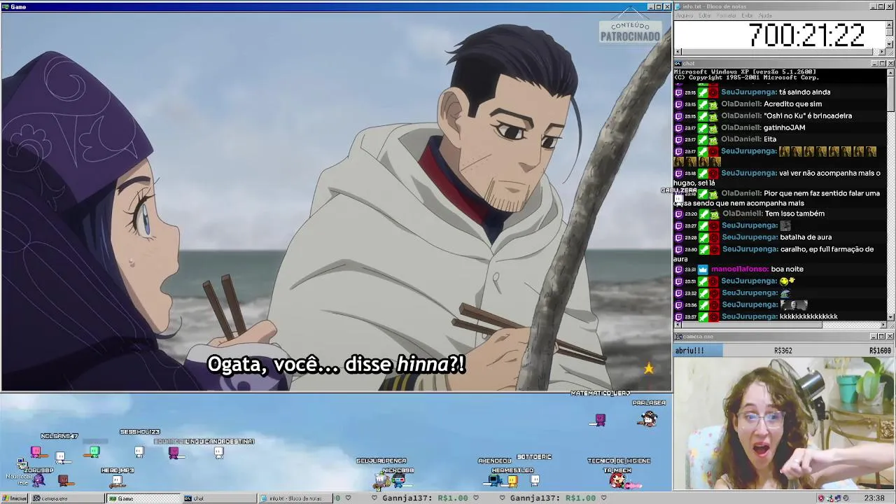Click the blue chat badge beside manoellafonso
The height and width of the screenshot is (504, 896).
click(703, 269)
